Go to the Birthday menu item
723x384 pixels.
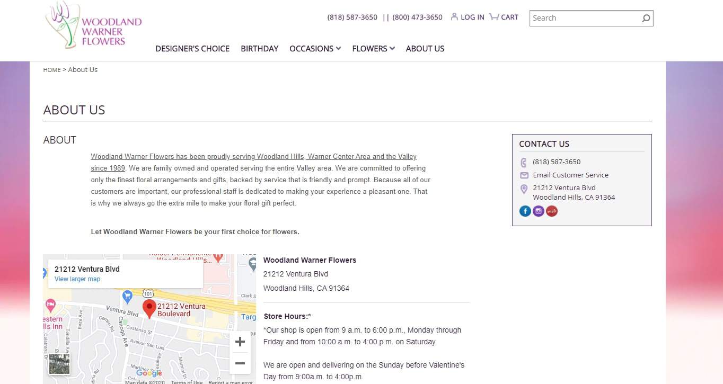(x=260, y=49)
